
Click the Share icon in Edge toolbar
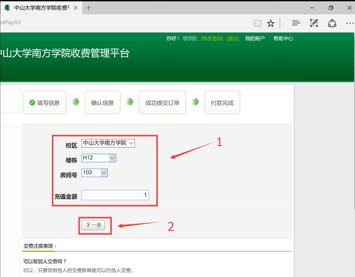[x=332, y=23]
